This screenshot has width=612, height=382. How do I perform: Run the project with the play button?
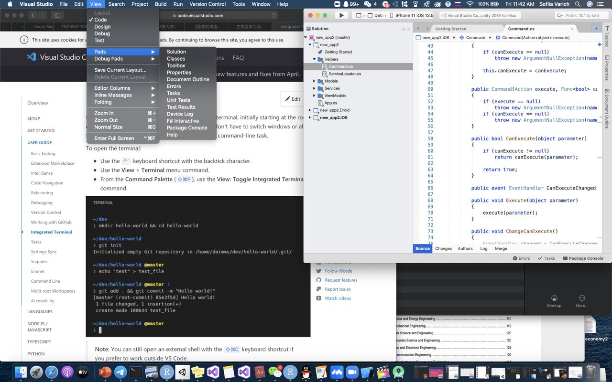(341, 15)
